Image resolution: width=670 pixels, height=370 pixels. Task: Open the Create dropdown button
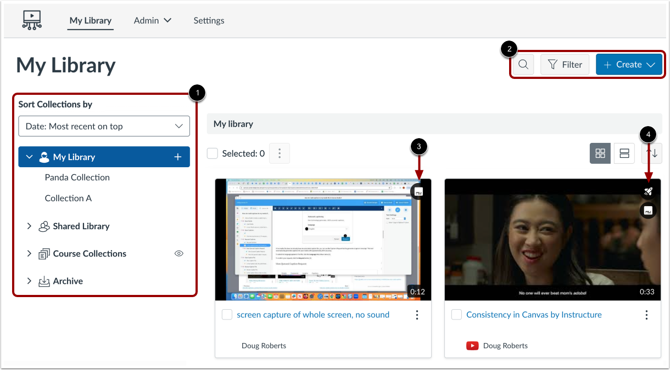[629, 65]
